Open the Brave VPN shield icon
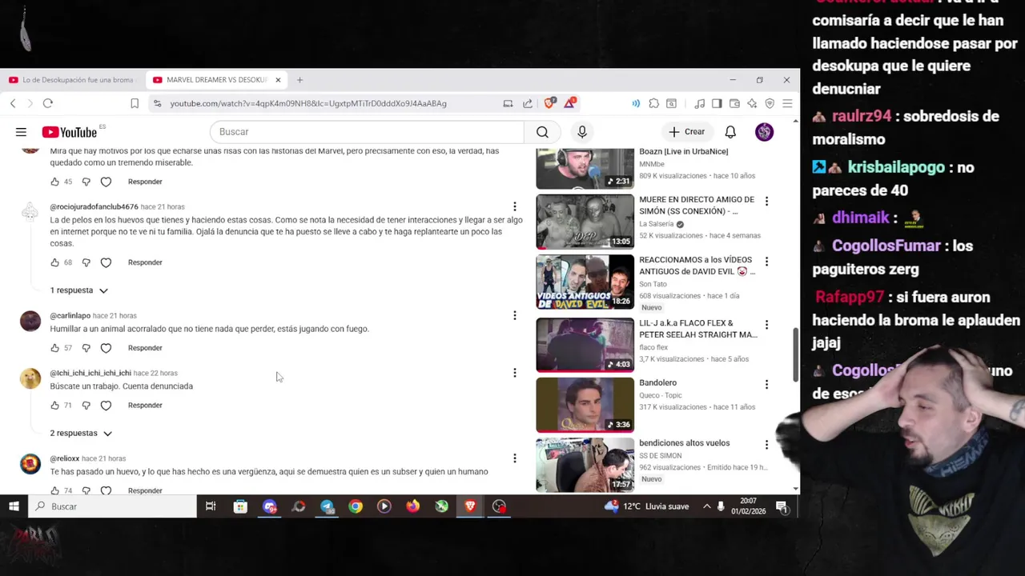This screenshot has height=576, width=1025. click(770, 103)
